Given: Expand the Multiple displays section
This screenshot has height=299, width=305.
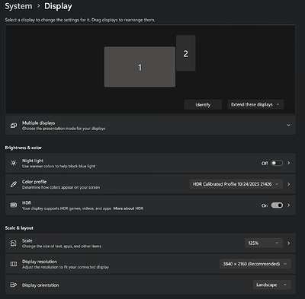Looking at the screenshot, I should 288,125.
